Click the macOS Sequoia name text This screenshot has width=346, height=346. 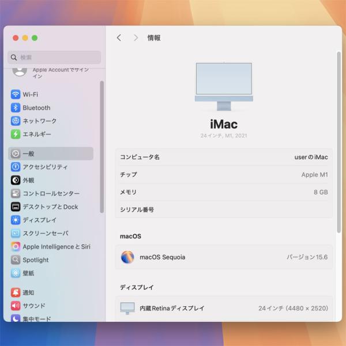click(163, 257)
